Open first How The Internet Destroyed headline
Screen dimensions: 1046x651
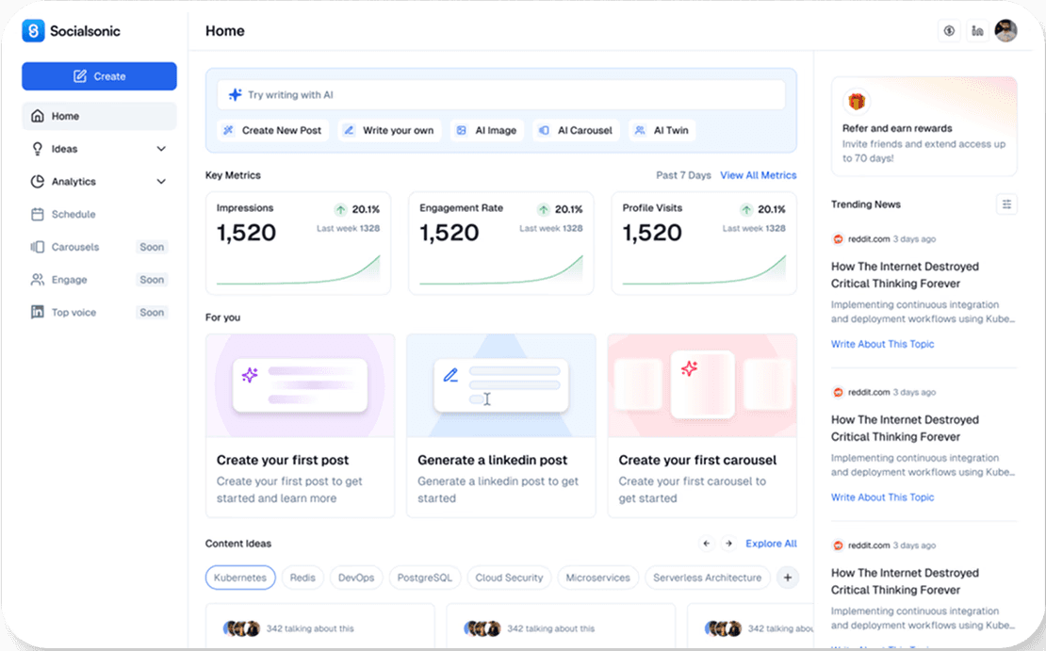(906, 275)
